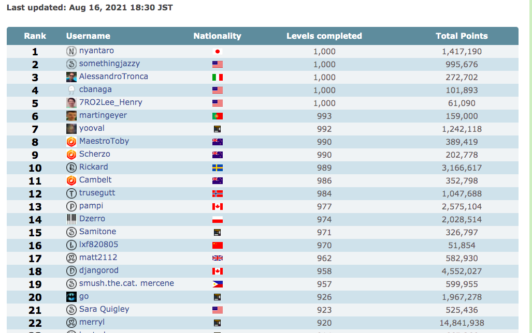Go to 7RO2Lee_Henry's profile
Image resolution: width=532 pixels, height=333 pixels.
pyautogui.click(x=111, y=102)
